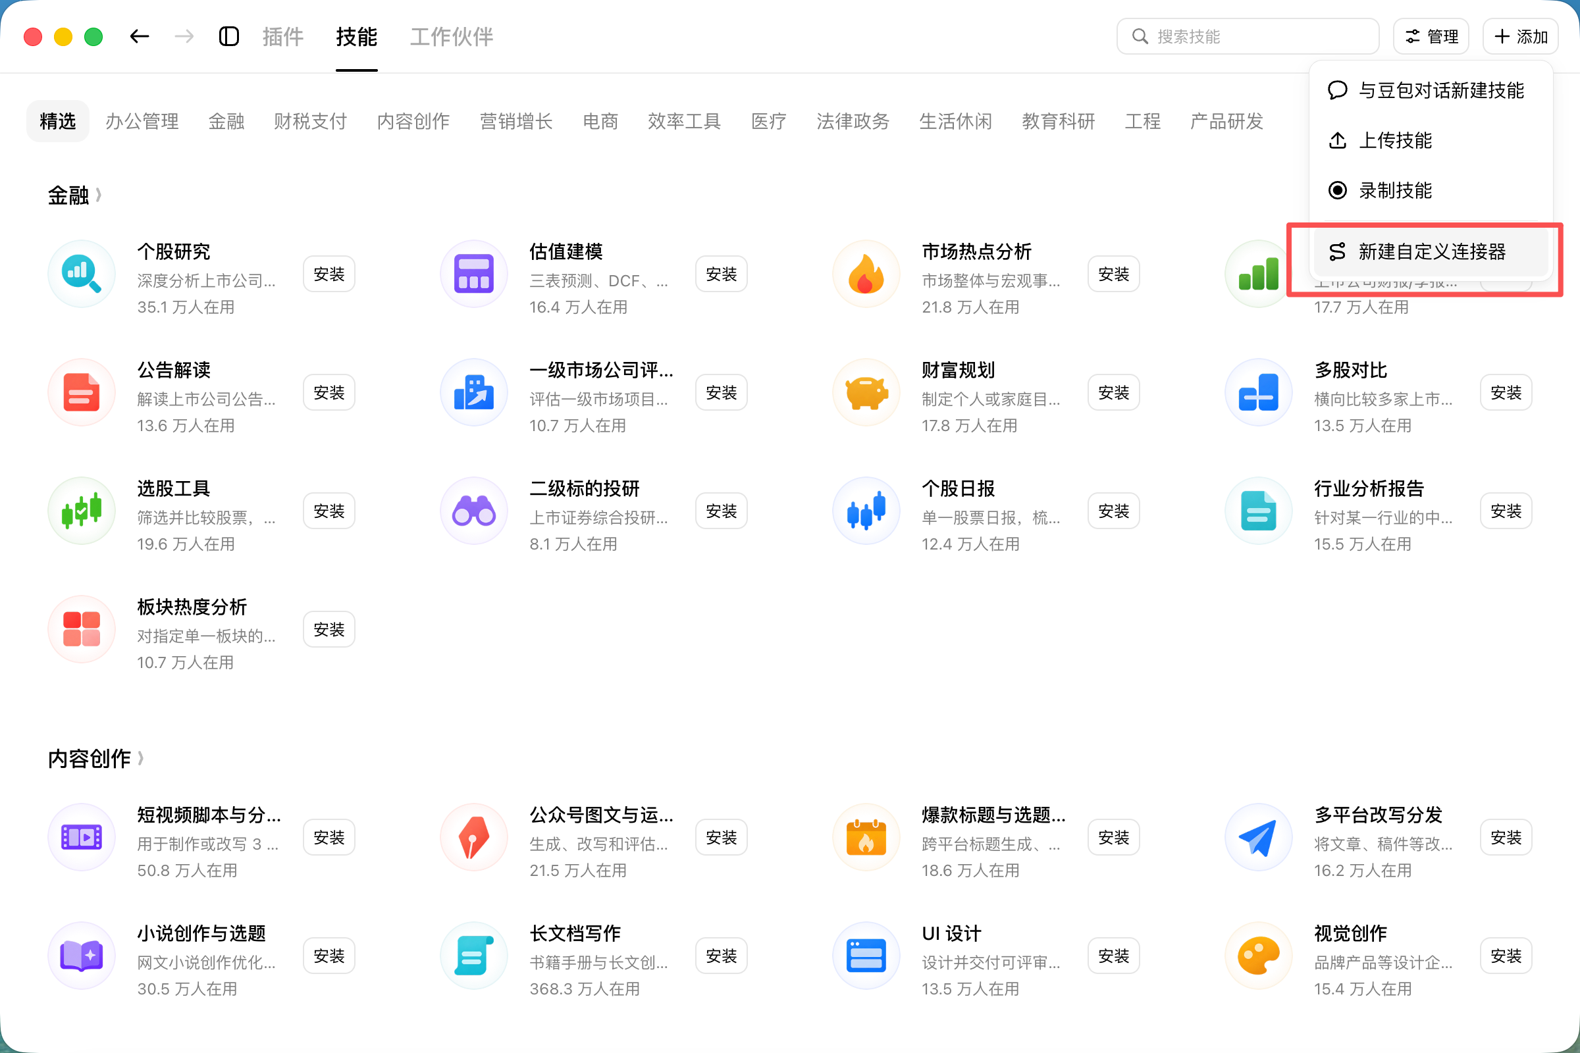Viewport: 1580px width, 1053px height.
Task: Open the 选股工具 candlestick icon
Action: point(81,511)
